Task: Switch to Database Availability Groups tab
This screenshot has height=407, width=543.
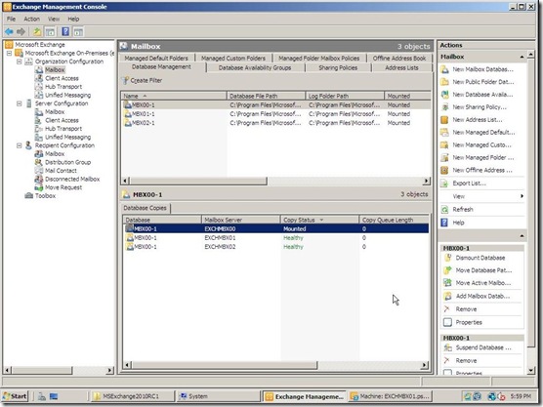Action: coord(255,68)
